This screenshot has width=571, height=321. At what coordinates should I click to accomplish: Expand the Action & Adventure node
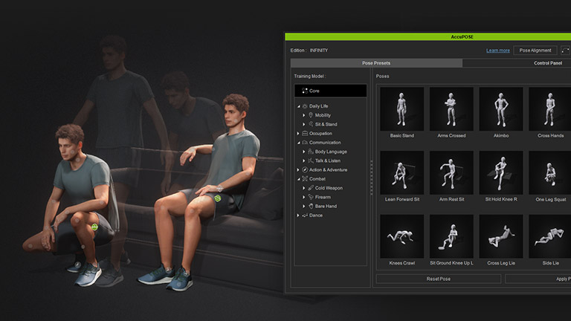tap(298, 170)
